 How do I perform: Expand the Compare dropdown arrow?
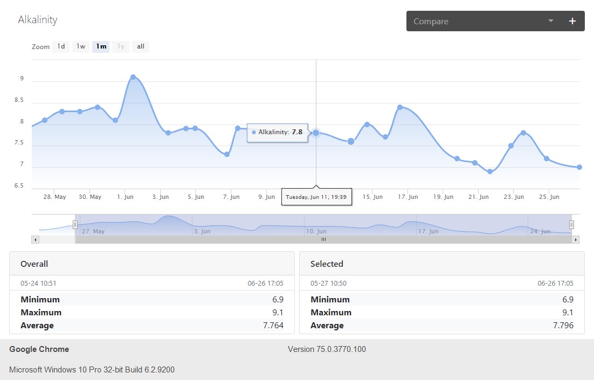pos(551,21)
